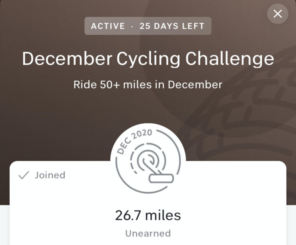Click the word Challenge in the heading
The image size is (296, 245).
pyautogui.click(x=229, y=59)
